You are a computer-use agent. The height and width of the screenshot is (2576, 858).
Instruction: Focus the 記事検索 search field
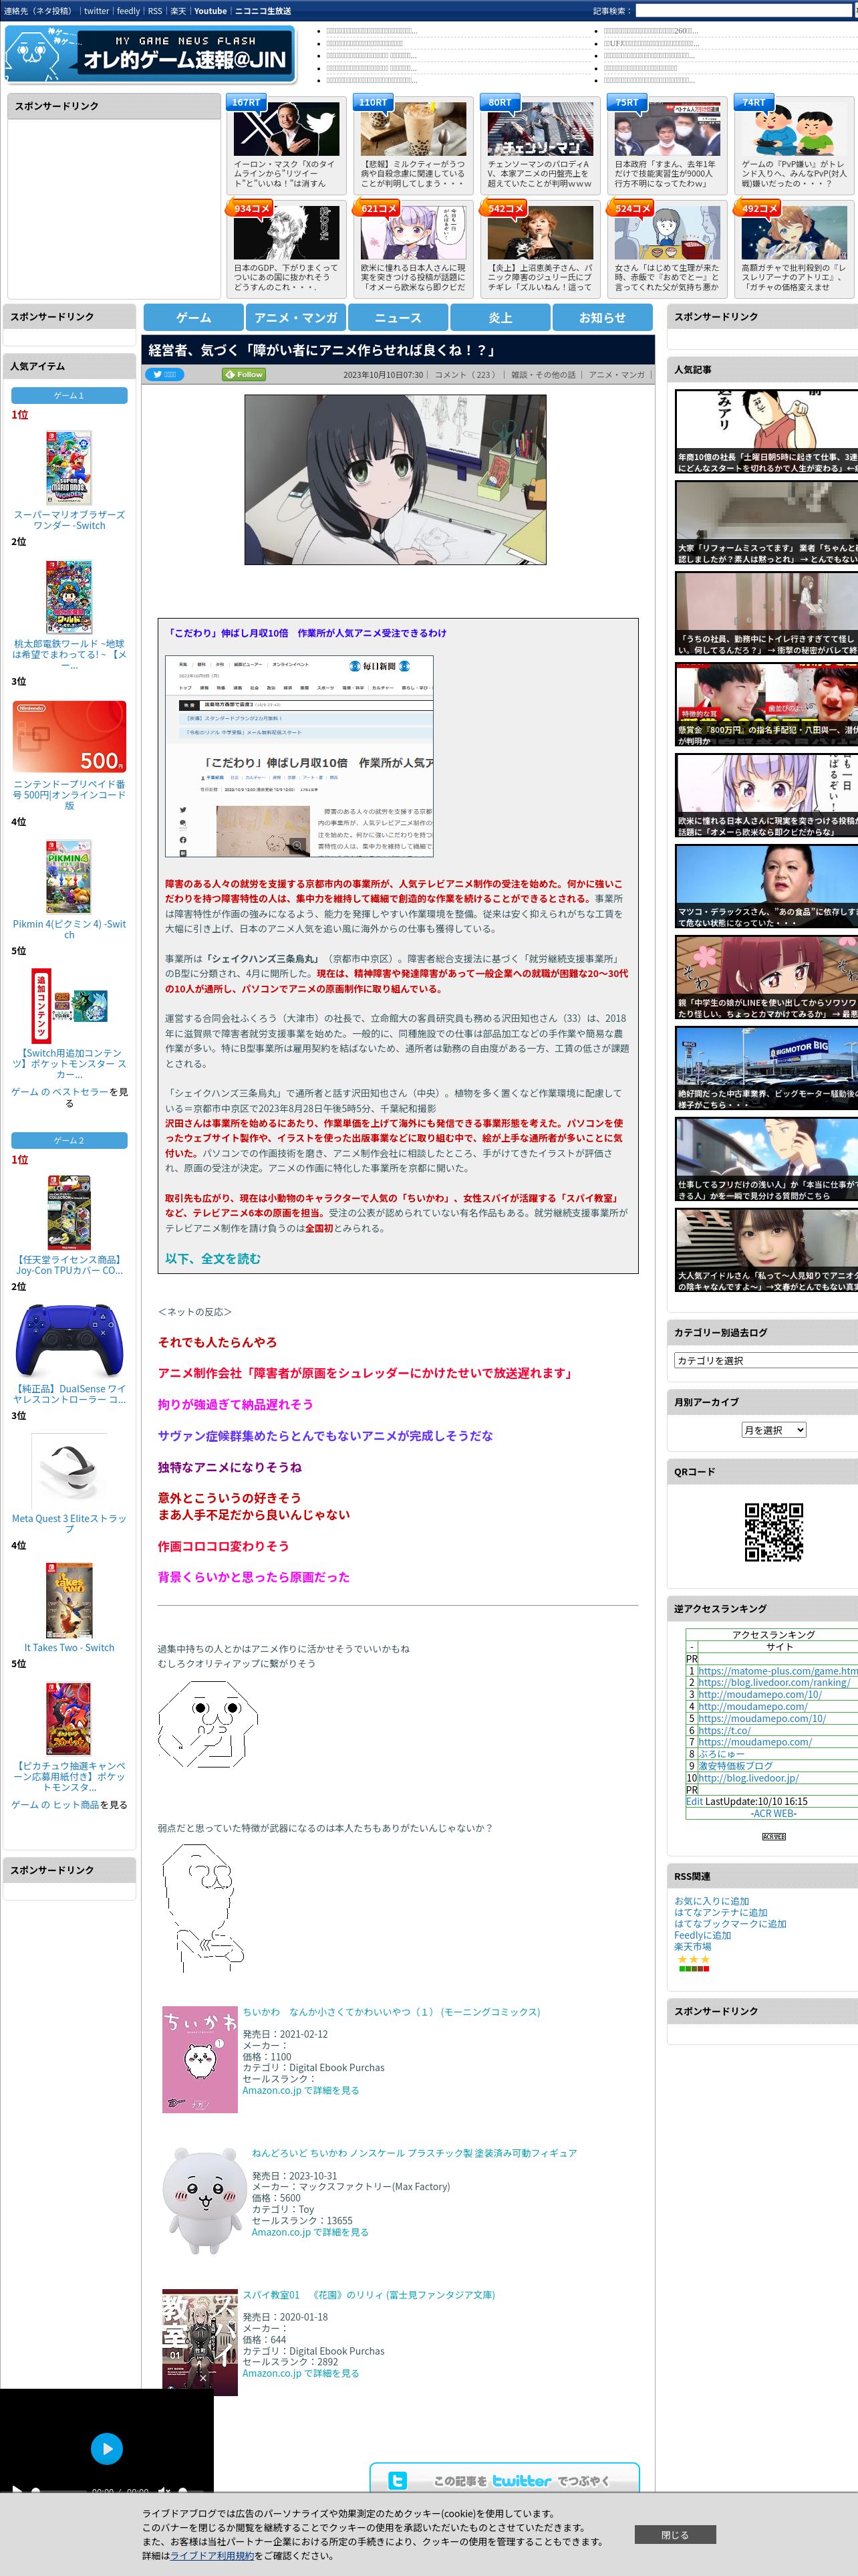point(744,11)
